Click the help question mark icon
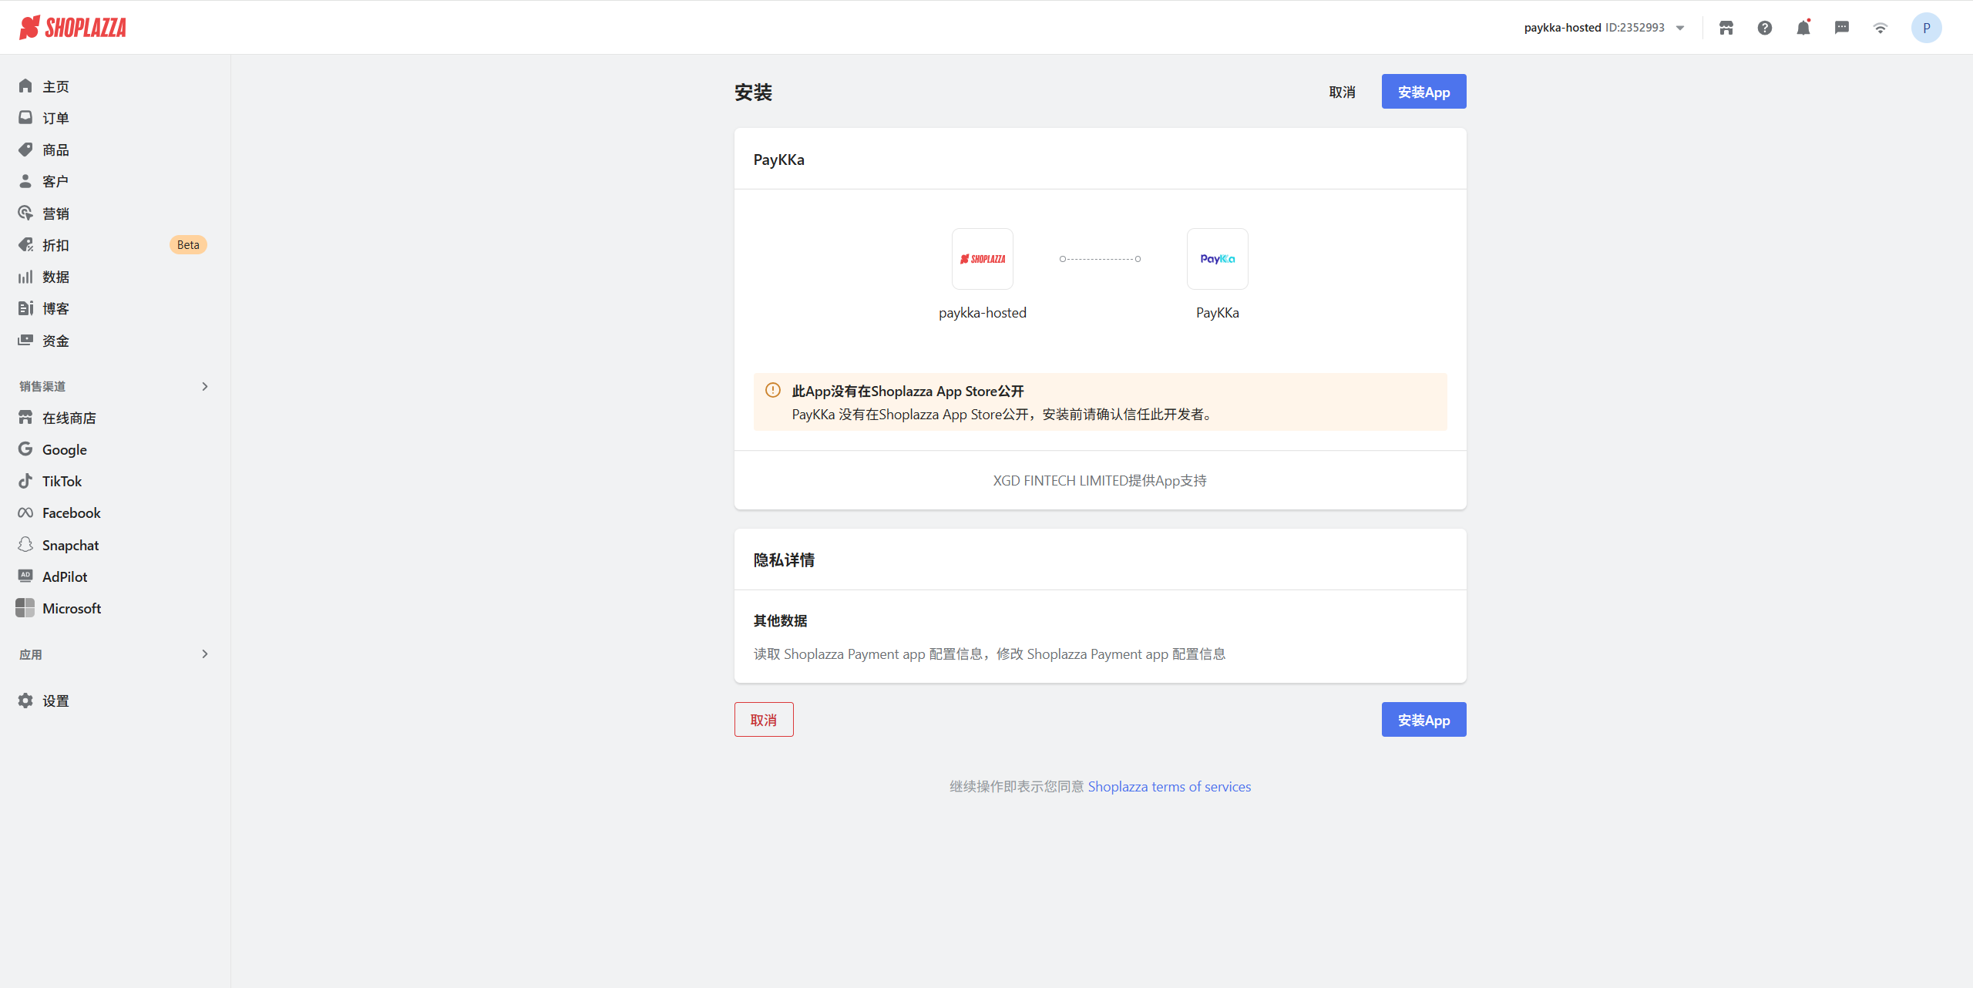Screen dimensions: 1973x988 click(x=1765, y=28)
